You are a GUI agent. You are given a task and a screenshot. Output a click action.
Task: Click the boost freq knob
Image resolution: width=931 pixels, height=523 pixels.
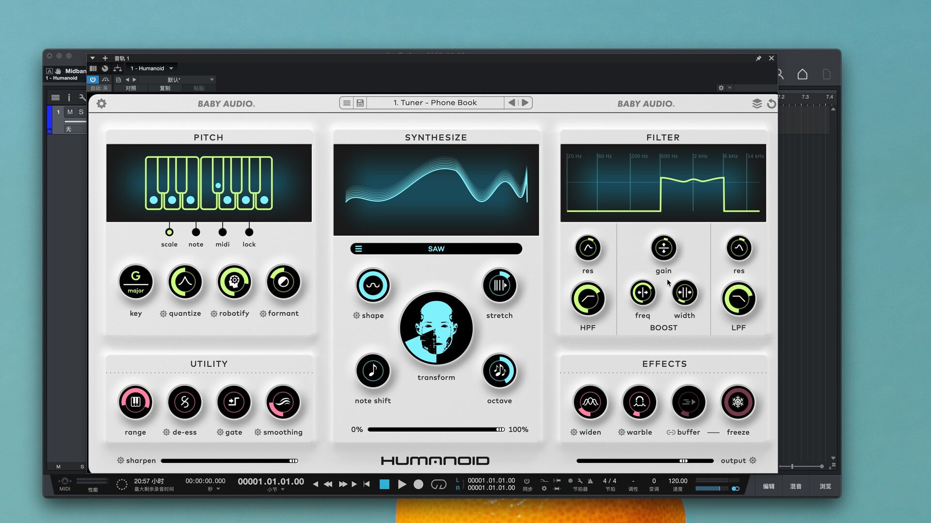point(642,292)
